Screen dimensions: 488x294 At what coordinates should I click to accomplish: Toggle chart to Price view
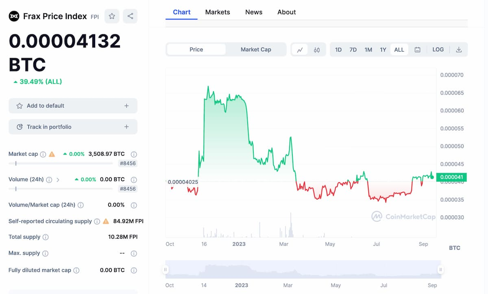pyautogui.click(x=196, y=50)
